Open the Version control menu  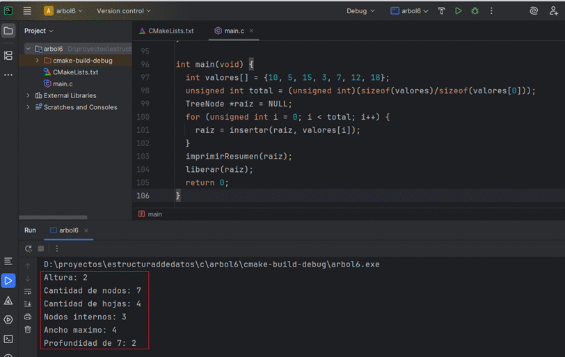(x=123, y=11)
